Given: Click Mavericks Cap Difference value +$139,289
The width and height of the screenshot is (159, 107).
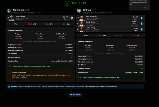Looking at the screenshot, I should [x=69, y=53].
